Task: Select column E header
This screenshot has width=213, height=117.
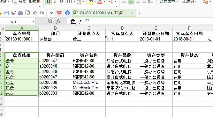Action: pyautogui.click(x=156, y=28)
